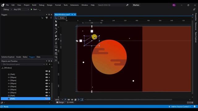This screenshot has height=111, width=198.
Task: Select the highlighted [Path] row in Objects
Action: 26,99
